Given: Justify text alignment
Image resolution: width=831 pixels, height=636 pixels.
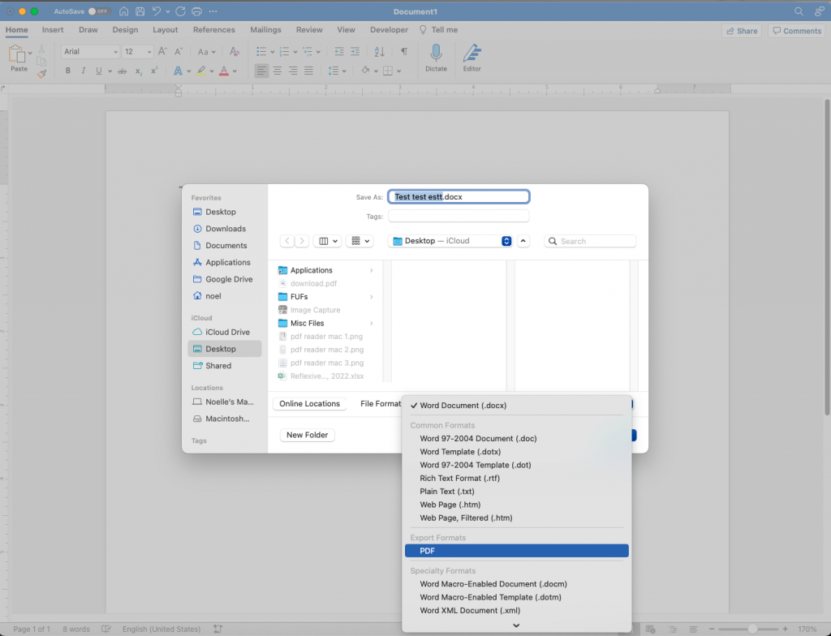Looking at the screenshot, I should pos(308,71).
